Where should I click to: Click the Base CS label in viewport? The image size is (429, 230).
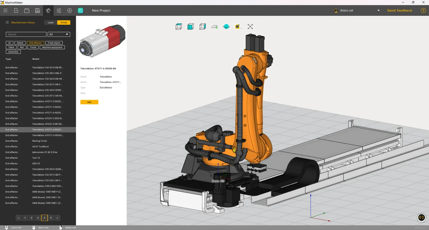pyautogui.click(x=218, y=181)
